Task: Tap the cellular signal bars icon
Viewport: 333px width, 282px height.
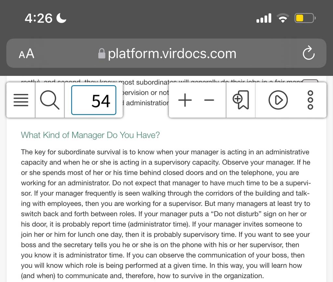Action: point(264,18)
